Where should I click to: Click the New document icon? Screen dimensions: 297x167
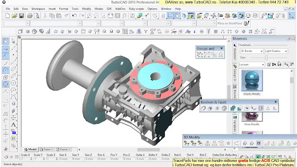click(x=7, y=16)
